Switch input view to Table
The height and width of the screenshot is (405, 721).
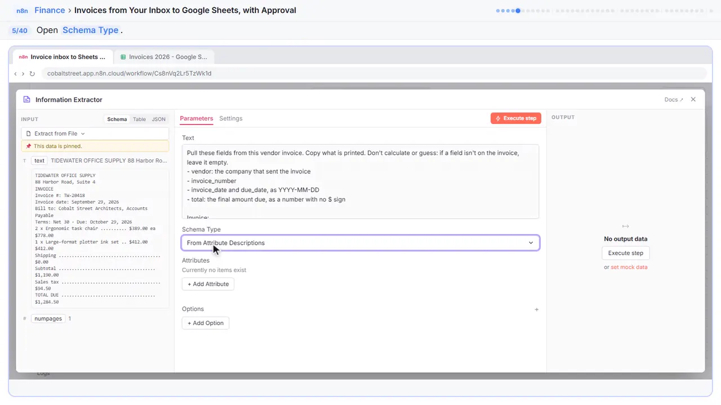[x=139, y=119]
